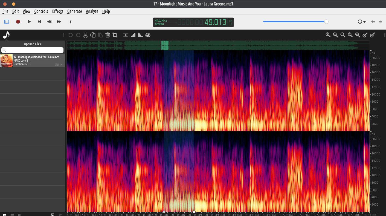Copy the selected audio
Viewport: 386px width, 216px height.
[93, 35]
